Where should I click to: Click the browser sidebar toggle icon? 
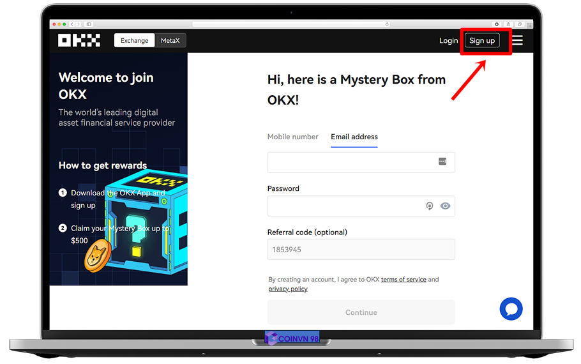(89, 24)
